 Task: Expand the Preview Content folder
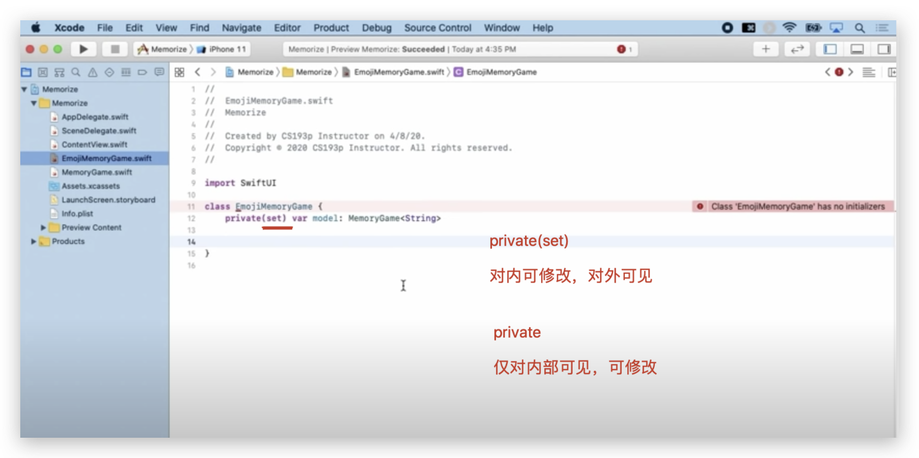pyautogui.click(x=43, y=227)
